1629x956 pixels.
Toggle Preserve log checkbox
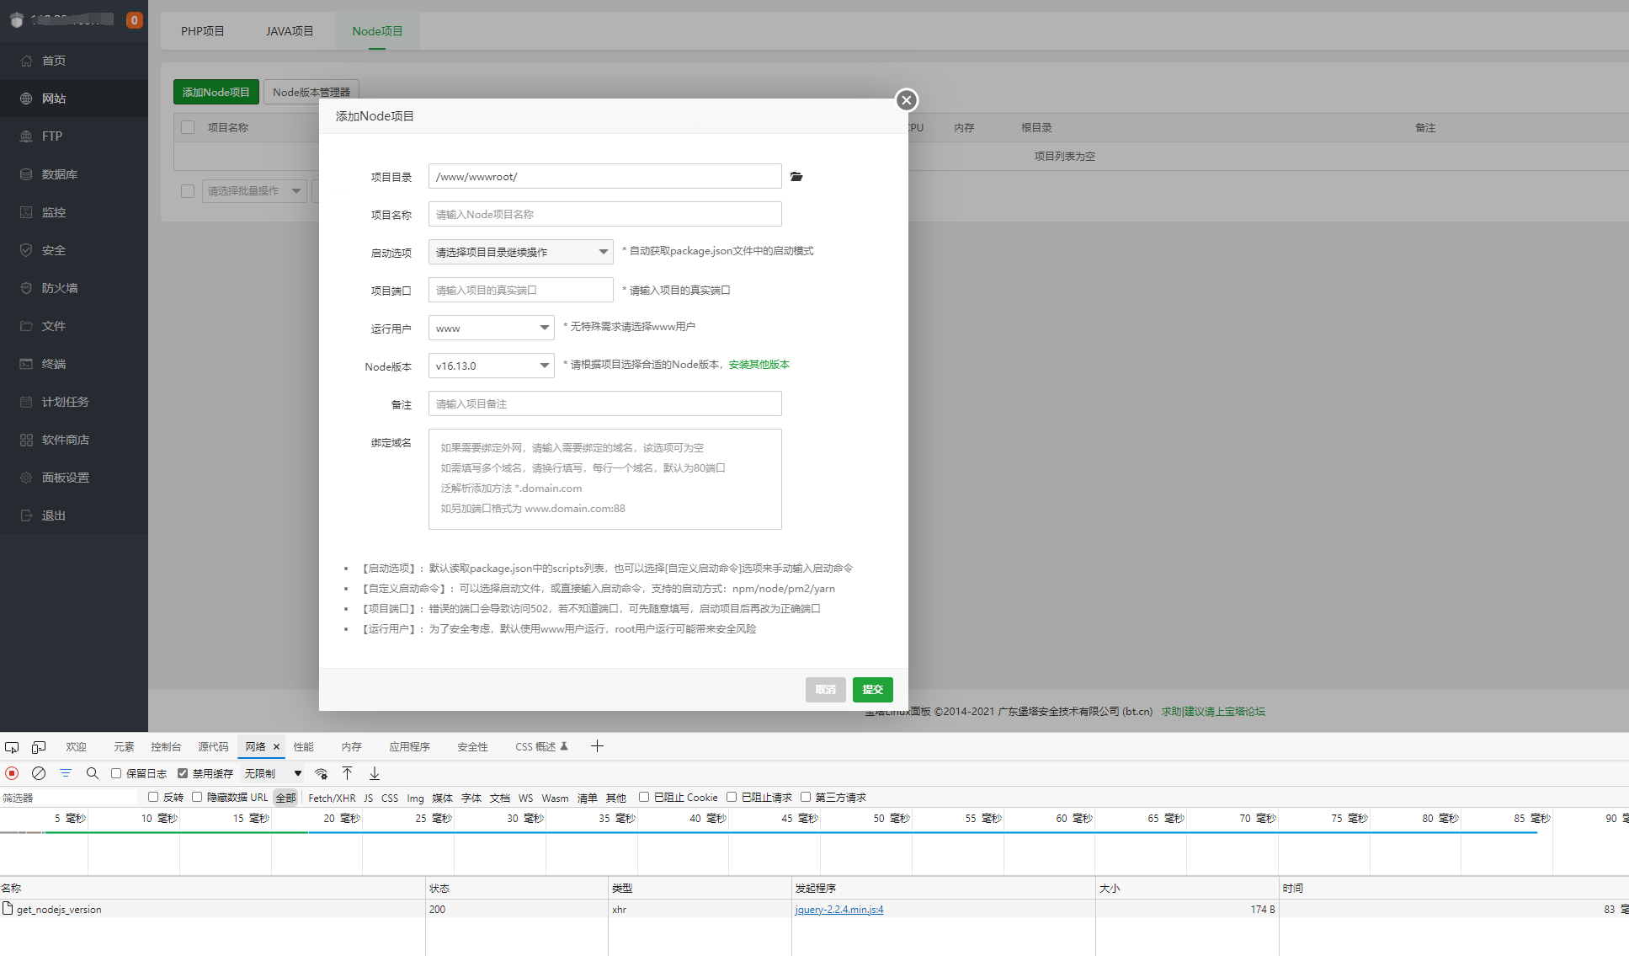coord(116,773)
